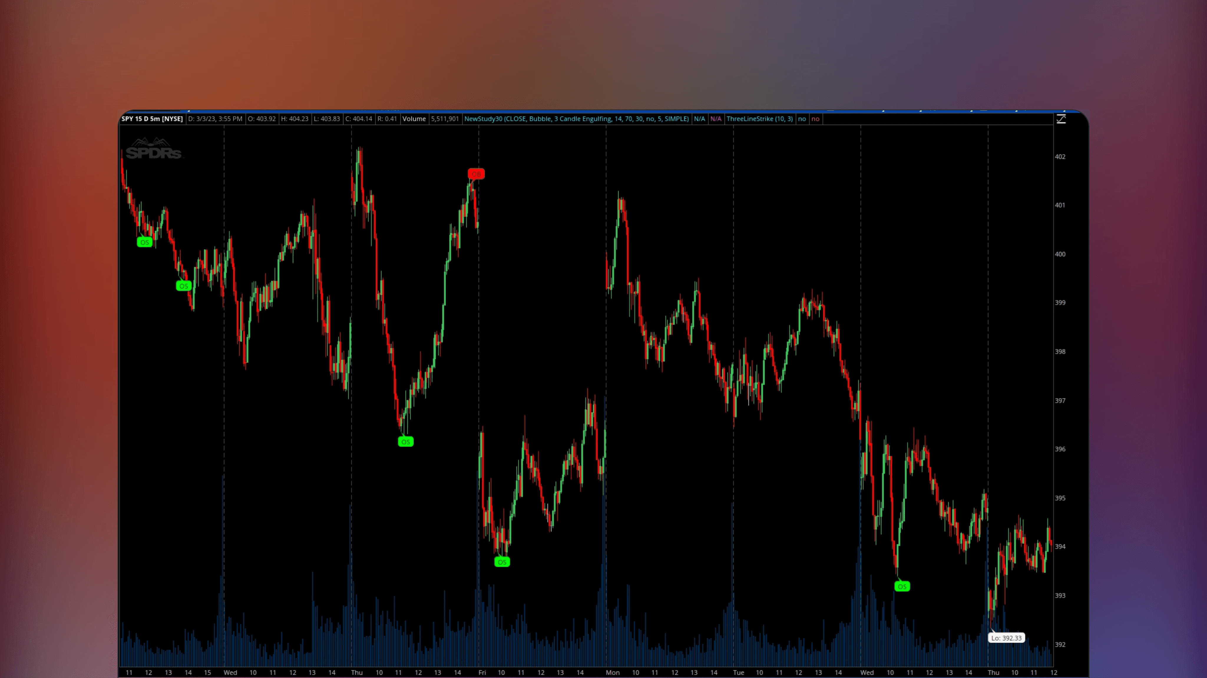1207x678 pixels.
Task: Click the C: 404.14 close value
Action: point(359,119)
